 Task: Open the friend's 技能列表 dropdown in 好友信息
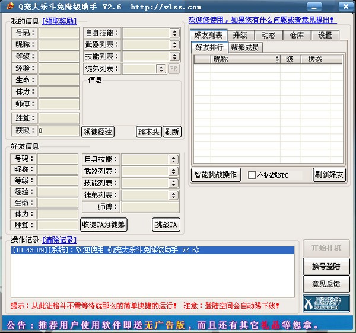173,183
